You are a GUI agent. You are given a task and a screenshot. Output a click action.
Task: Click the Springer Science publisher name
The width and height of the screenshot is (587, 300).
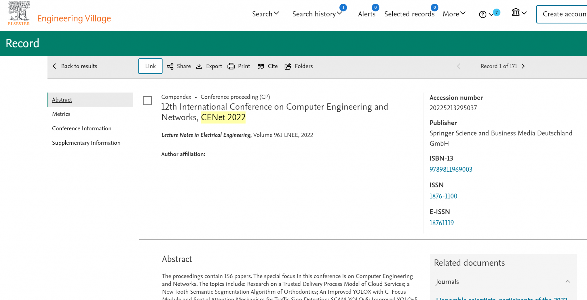click(501, 138)
